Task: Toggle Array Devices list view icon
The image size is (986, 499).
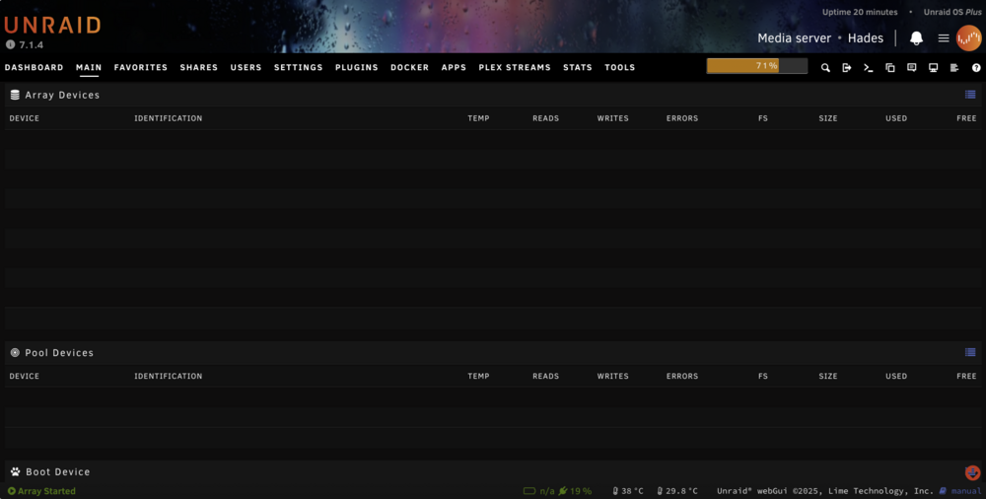Action: [x=970, y=95]
